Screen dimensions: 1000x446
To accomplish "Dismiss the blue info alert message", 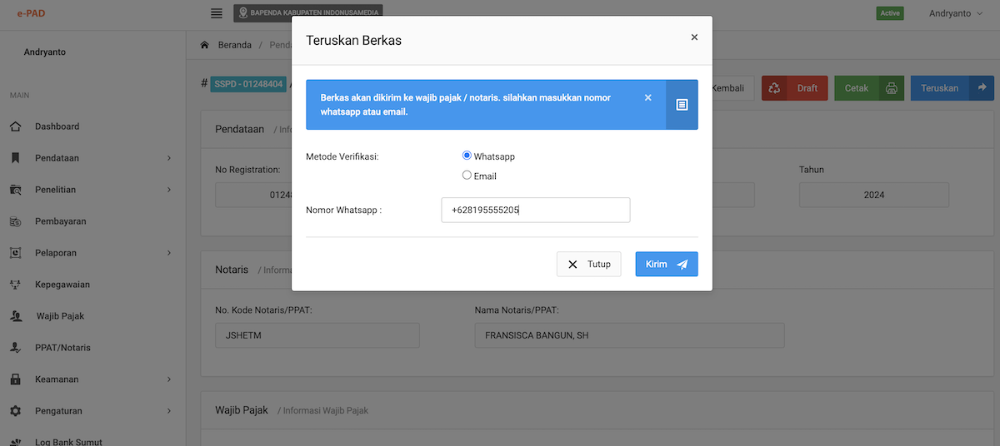I will [647, 97].
